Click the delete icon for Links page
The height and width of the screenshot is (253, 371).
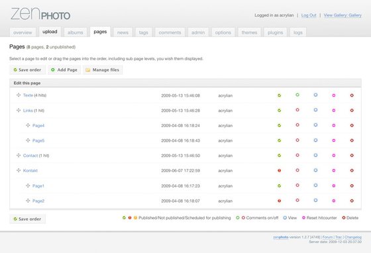(352, 111)
